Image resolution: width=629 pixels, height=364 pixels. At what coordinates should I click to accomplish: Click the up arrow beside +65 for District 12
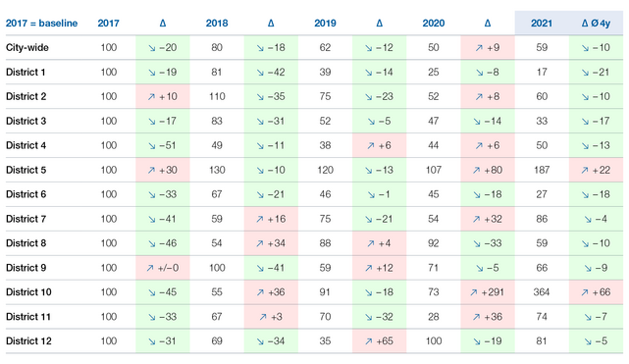(x=369, y=341)
